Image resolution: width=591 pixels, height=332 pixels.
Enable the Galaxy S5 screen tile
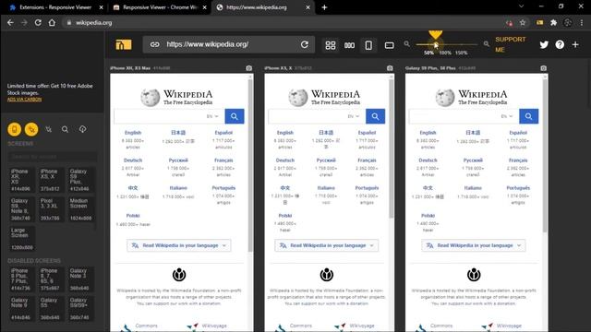coord(51,309)
